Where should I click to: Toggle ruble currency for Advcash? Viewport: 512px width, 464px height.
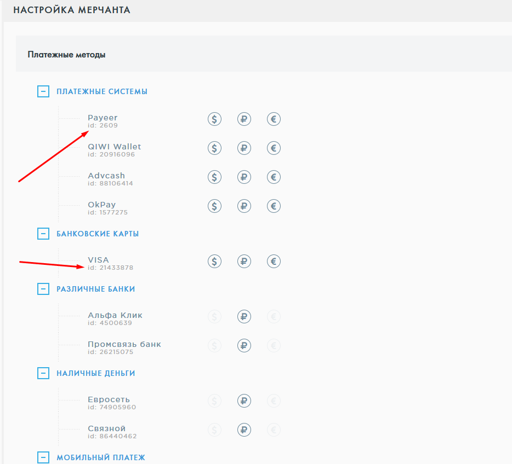(244, 177)
